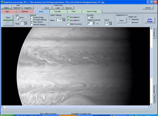
Task: Toggle the Use sigma lo checkbox
Action: [x=68, y=20]
